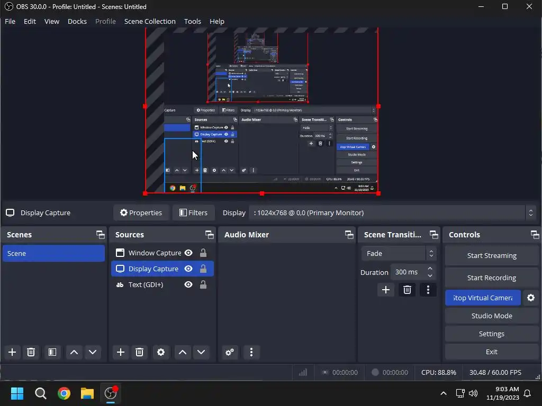Screen dimensions: 542x406
Task: Move scene down arrow in Scenes dock
Action: [93, 352]
